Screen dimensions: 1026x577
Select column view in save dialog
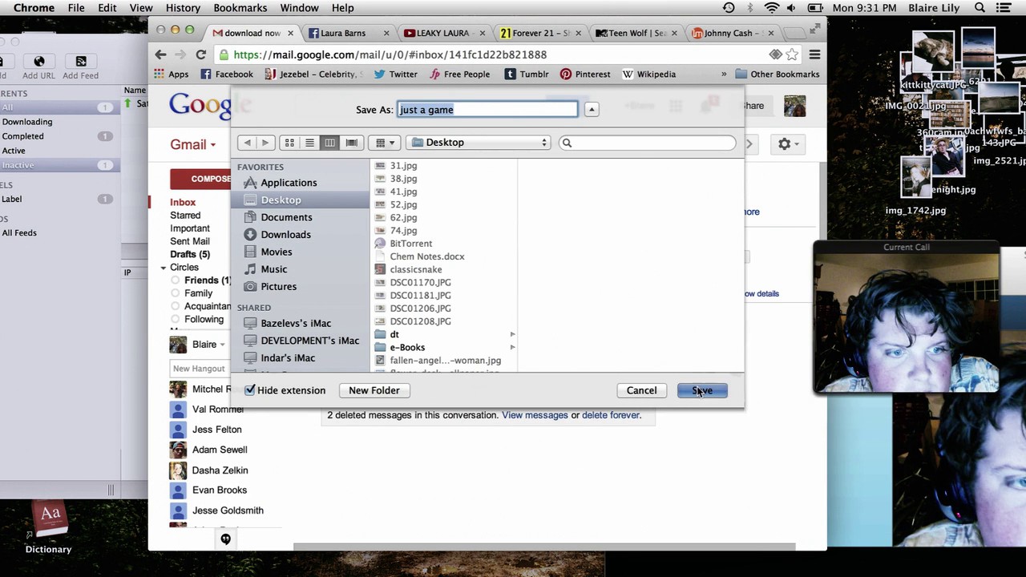click(329, 143)
